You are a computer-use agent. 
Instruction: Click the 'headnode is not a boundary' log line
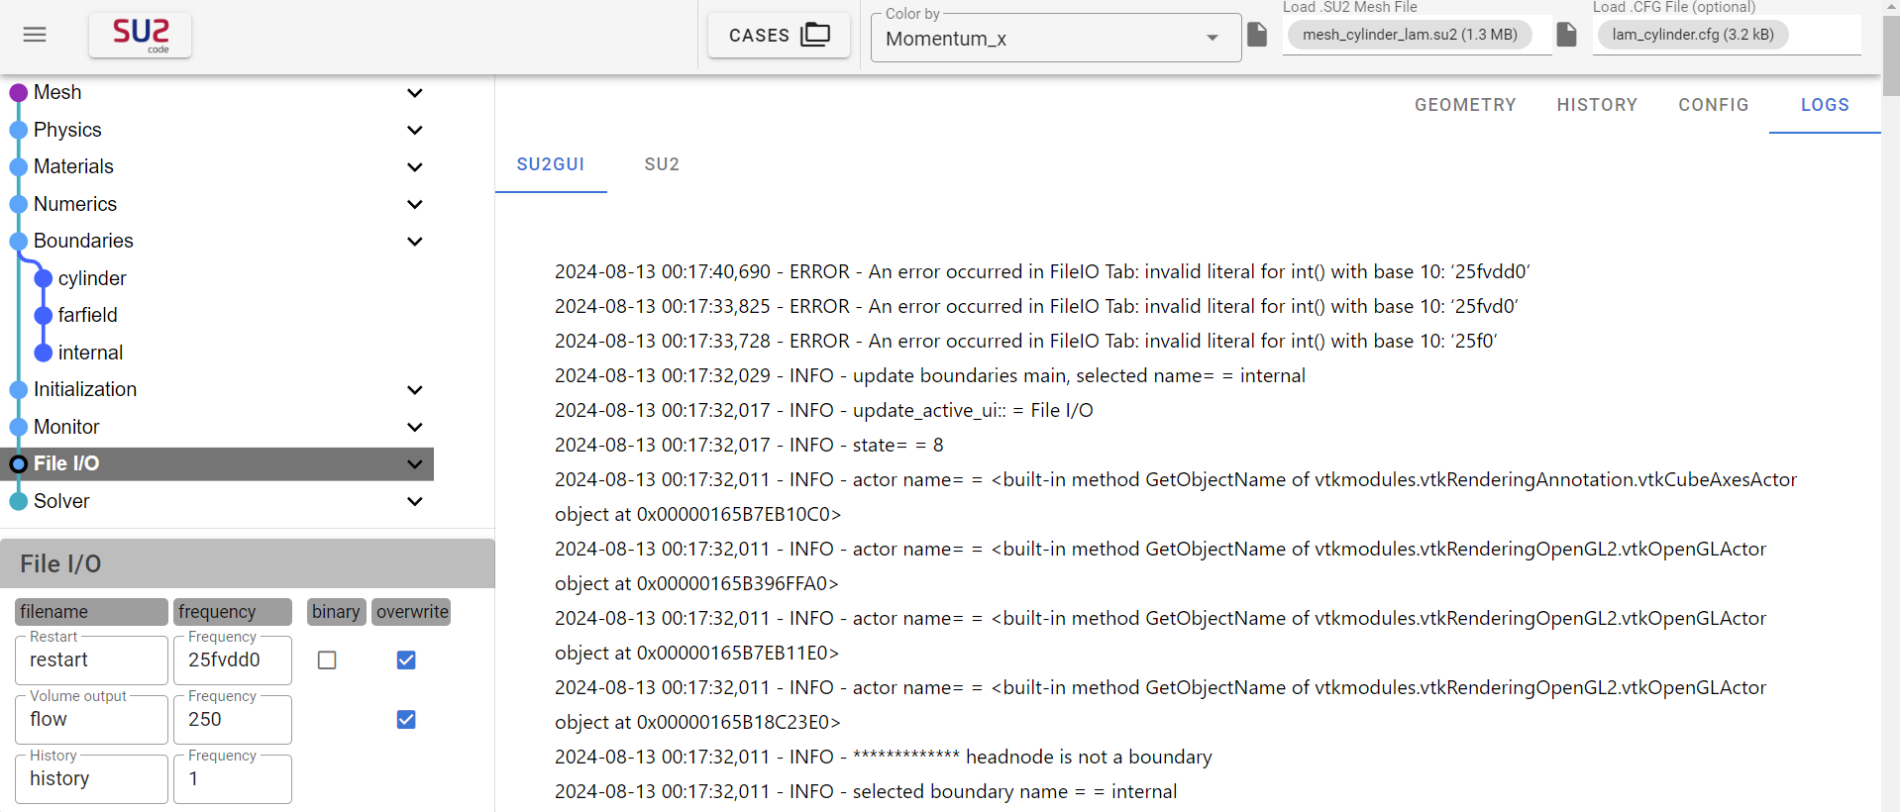[x=883, y=757]
